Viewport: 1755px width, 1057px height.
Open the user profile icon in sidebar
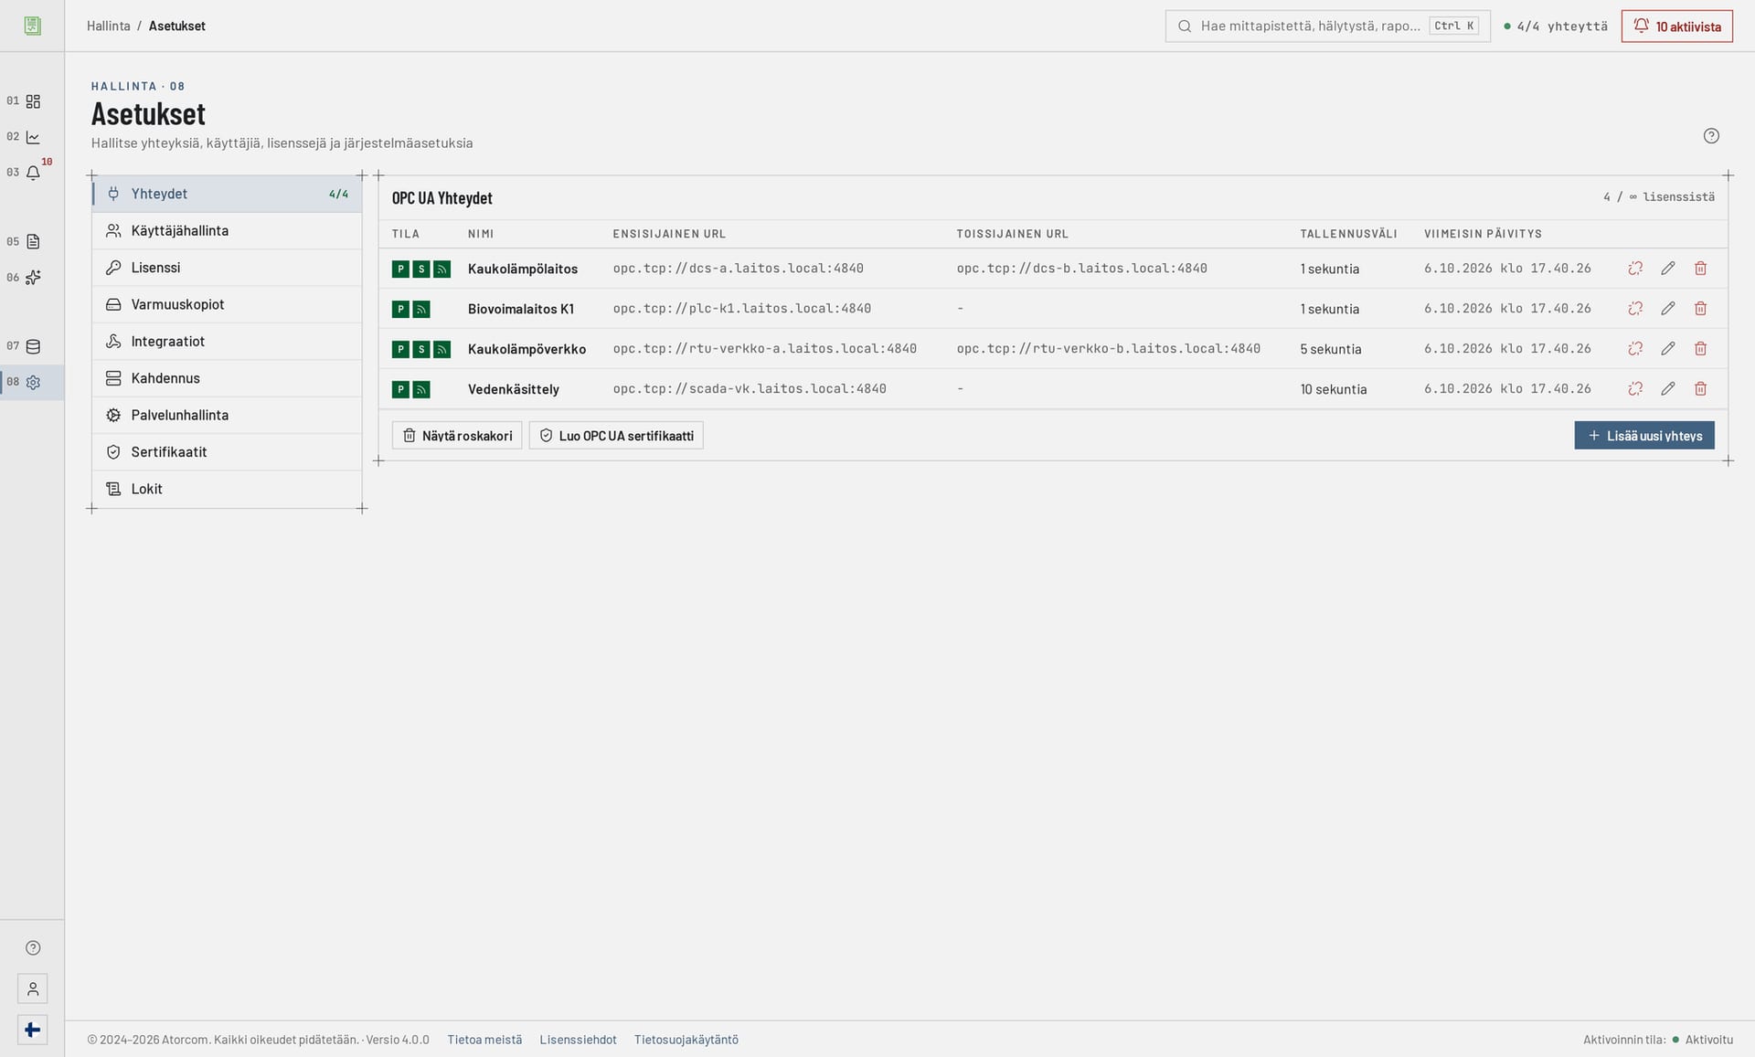point(33,988)
